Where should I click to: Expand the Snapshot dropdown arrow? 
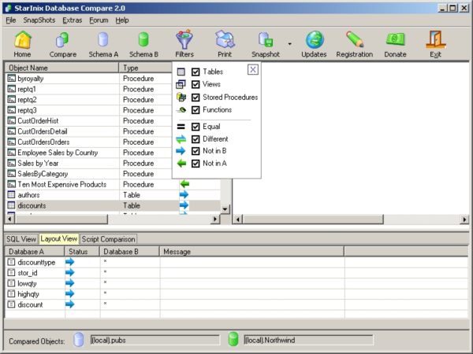289,43
